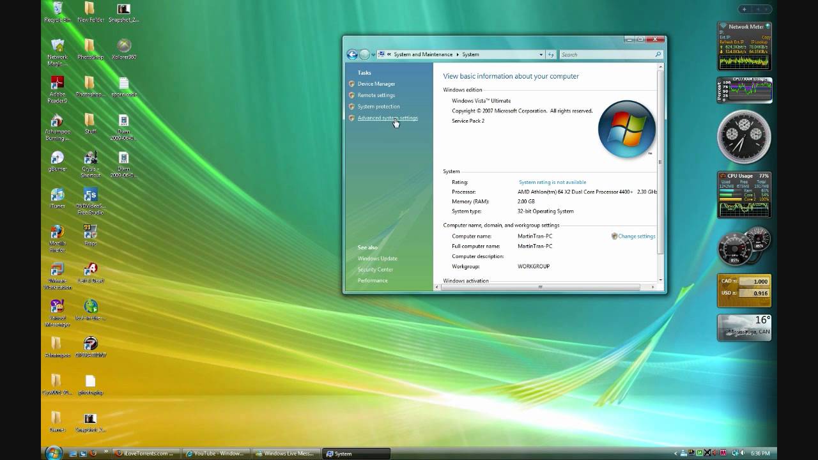This screenshot has height=460, width=818.
Task: Open the New Folder desktop icon
Action: tap(91, 11)
